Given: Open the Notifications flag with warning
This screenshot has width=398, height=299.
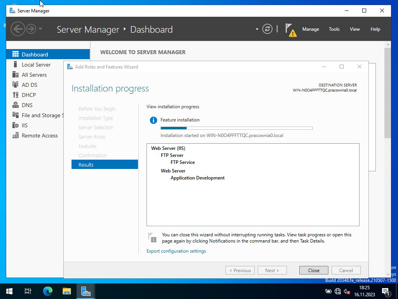Looking at the screenshot, I should point(291,30).
